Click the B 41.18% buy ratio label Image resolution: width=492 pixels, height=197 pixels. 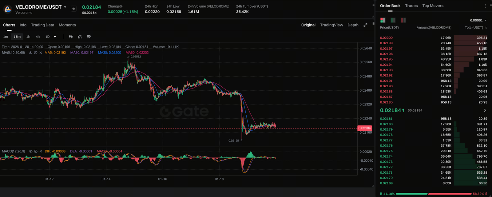click(387, 194)
